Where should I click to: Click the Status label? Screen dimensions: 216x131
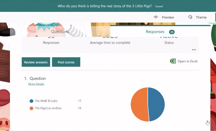pyautogui.click(x=169, y=43)
